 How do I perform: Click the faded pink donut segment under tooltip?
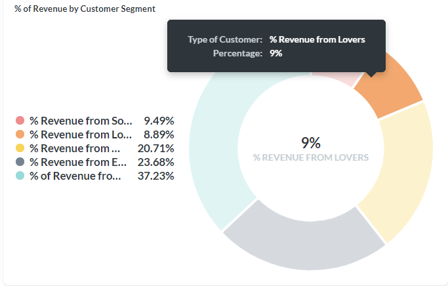(336, 77)
